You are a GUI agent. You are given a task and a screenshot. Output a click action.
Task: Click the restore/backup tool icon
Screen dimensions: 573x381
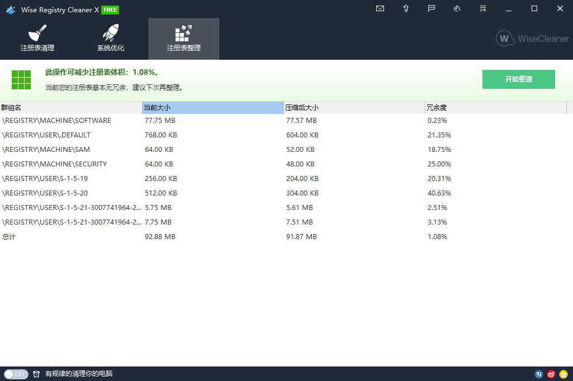coord(457,8)
